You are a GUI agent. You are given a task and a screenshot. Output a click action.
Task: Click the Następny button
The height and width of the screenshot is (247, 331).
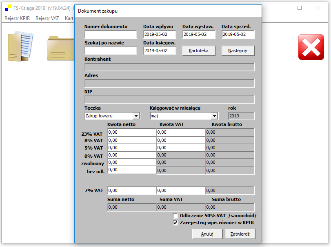coord(238,51)
